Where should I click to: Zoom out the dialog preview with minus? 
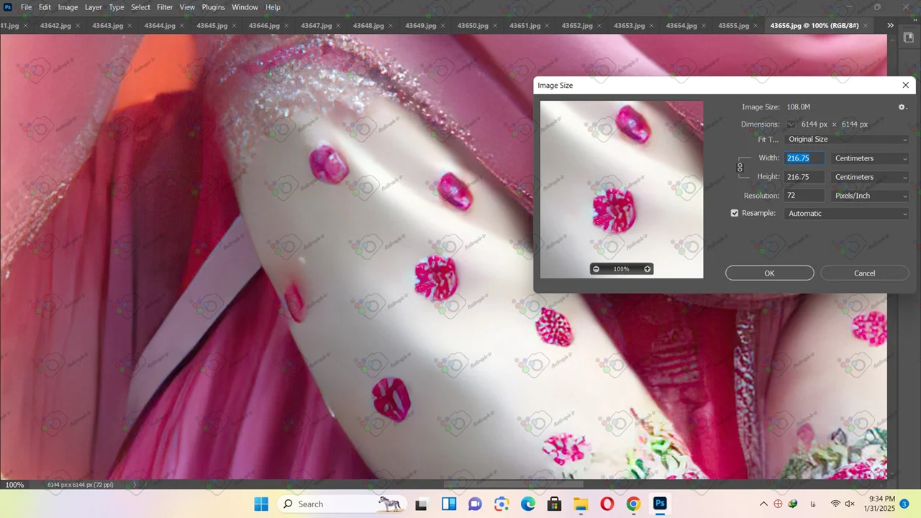point(596,269)
